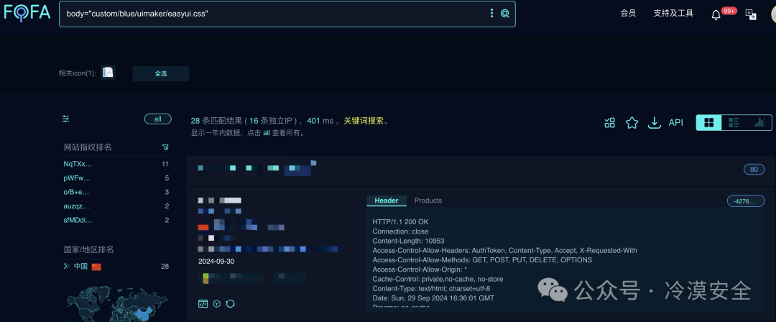Click the fingerprint ranking filter icon

(x=165, y=147)
